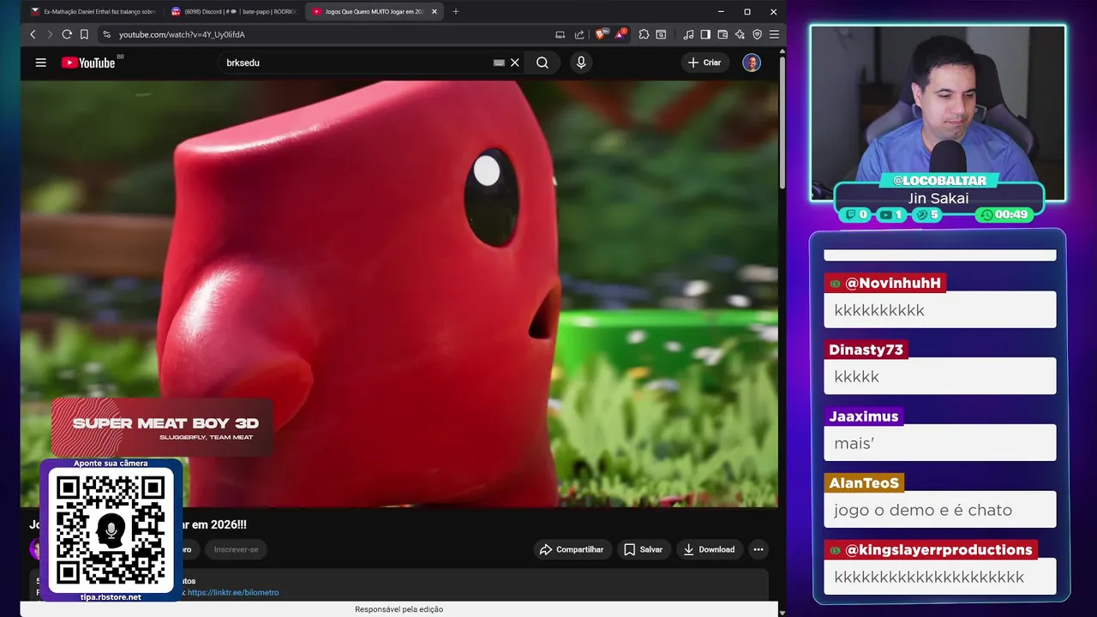Open the Brave Wallet icon
Viewport: 1097px width, 617px height.
[722, 34]
